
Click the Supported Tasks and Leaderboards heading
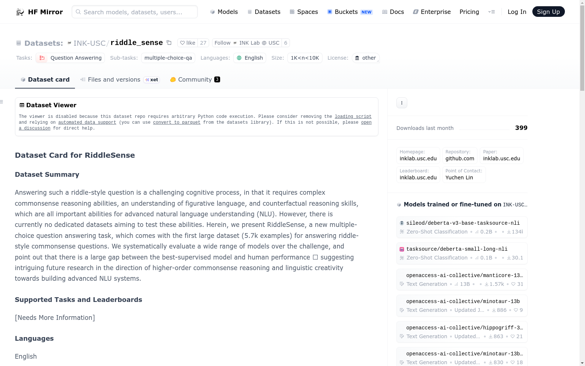click(x=79, y=300)
